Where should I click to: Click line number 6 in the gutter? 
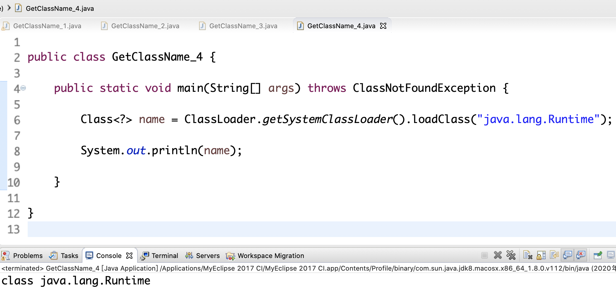pyautogui.click(x=17, y=120)
